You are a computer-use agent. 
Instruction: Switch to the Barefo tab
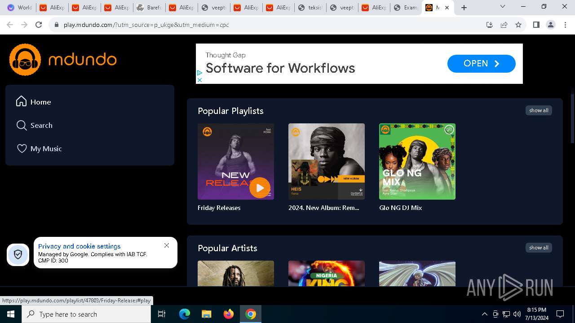tap(149, 8)
